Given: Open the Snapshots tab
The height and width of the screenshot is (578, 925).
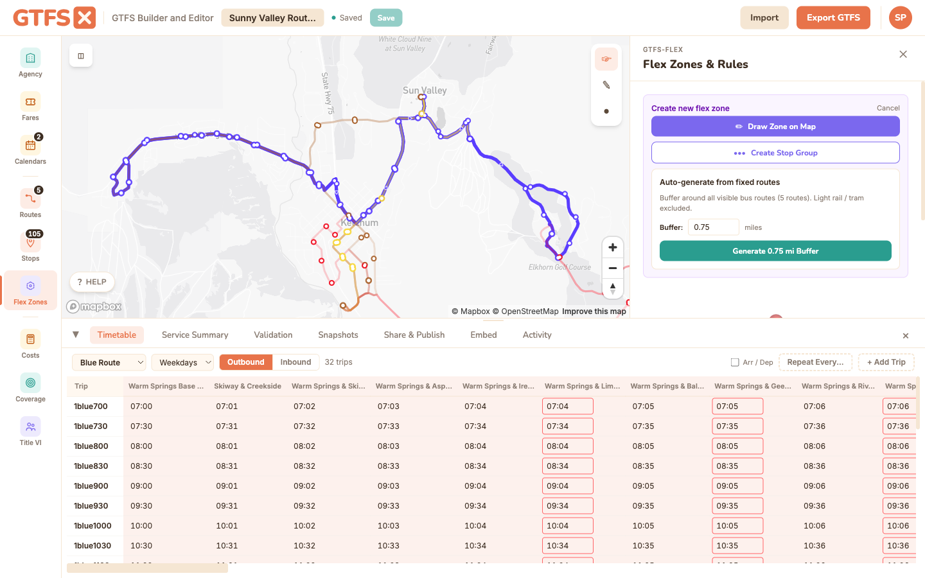Looking at the screenshot, I should [338, 335].
